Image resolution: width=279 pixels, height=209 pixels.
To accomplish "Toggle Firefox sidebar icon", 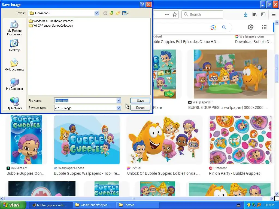I will coord(263,15).
